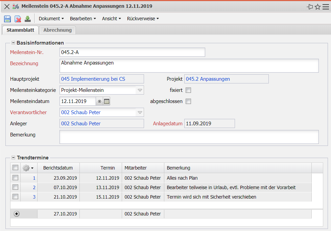Follow the 045.2 Anpassungen project link

point(208,79)
